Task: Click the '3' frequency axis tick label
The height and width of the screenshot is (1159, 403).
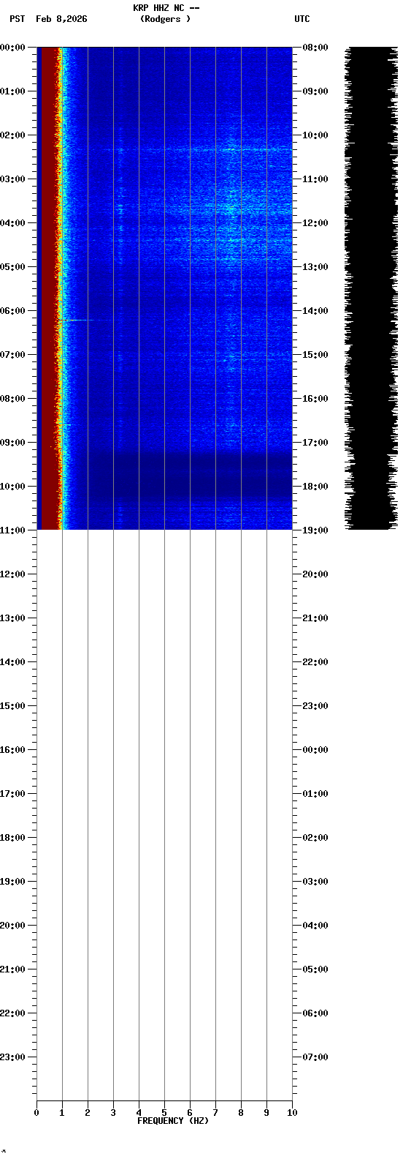Action: point(113,1113)
